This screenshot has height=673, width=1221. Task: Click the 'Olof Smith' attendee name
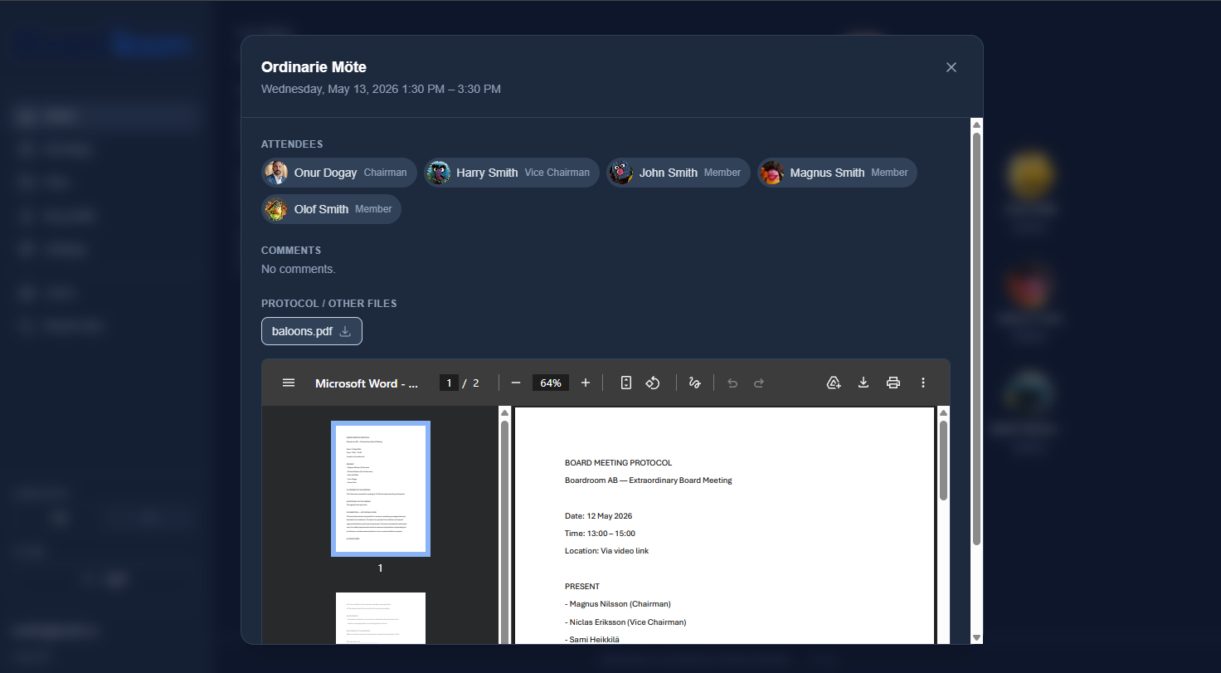pos(321,209)
